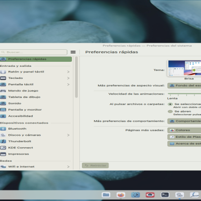Open the Pantalla y monitor icon
Screen dimensions: 201x201
pyautogui.click(x=3, y=110)
